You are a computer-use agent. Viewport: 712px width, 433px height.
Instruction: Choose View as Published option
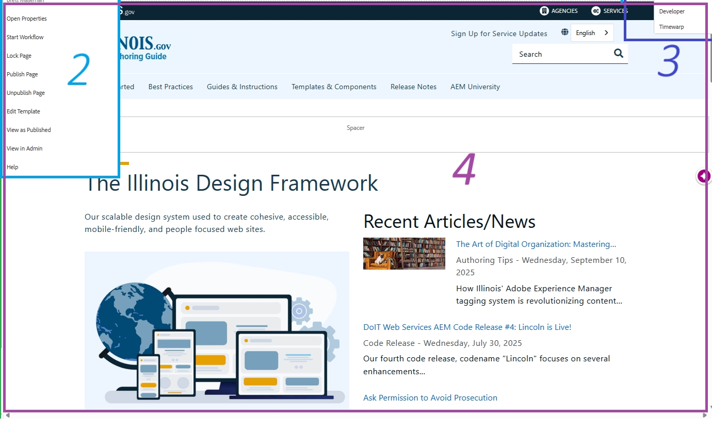click(29, 130)
